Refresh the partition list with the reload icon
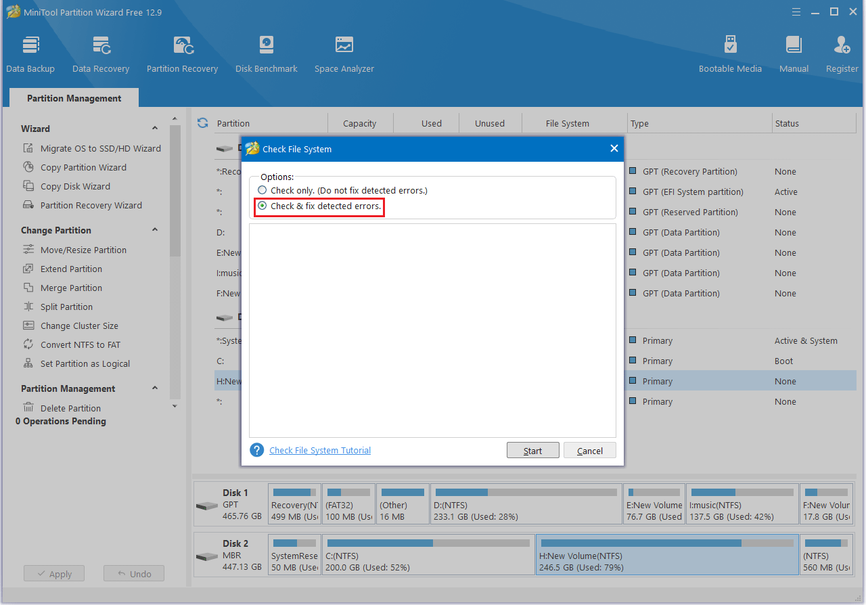 click(202, 122)
